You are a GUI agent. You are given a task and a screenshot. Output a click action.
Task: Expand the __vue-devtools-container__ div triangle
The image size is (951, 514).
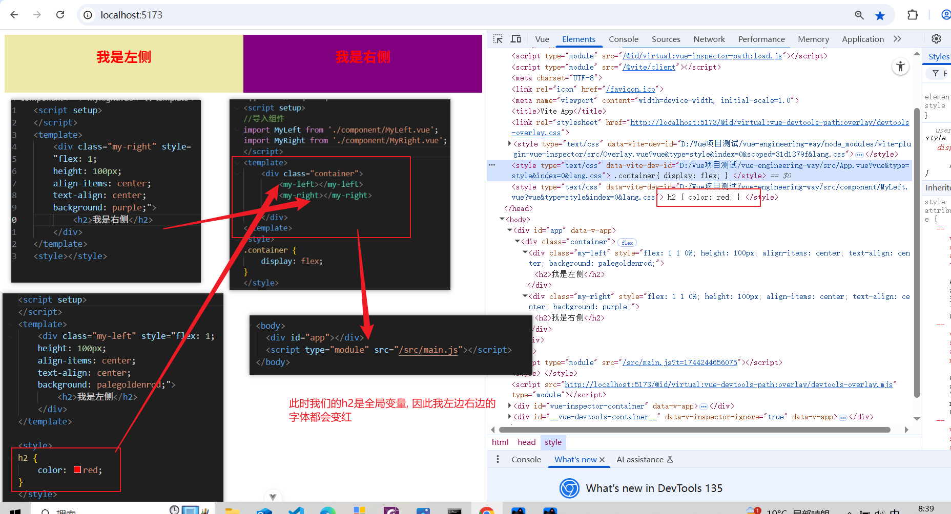[509, 417]
